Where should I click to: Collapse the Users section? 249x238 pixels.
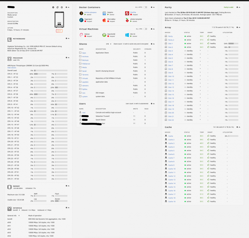click(154, 104)
